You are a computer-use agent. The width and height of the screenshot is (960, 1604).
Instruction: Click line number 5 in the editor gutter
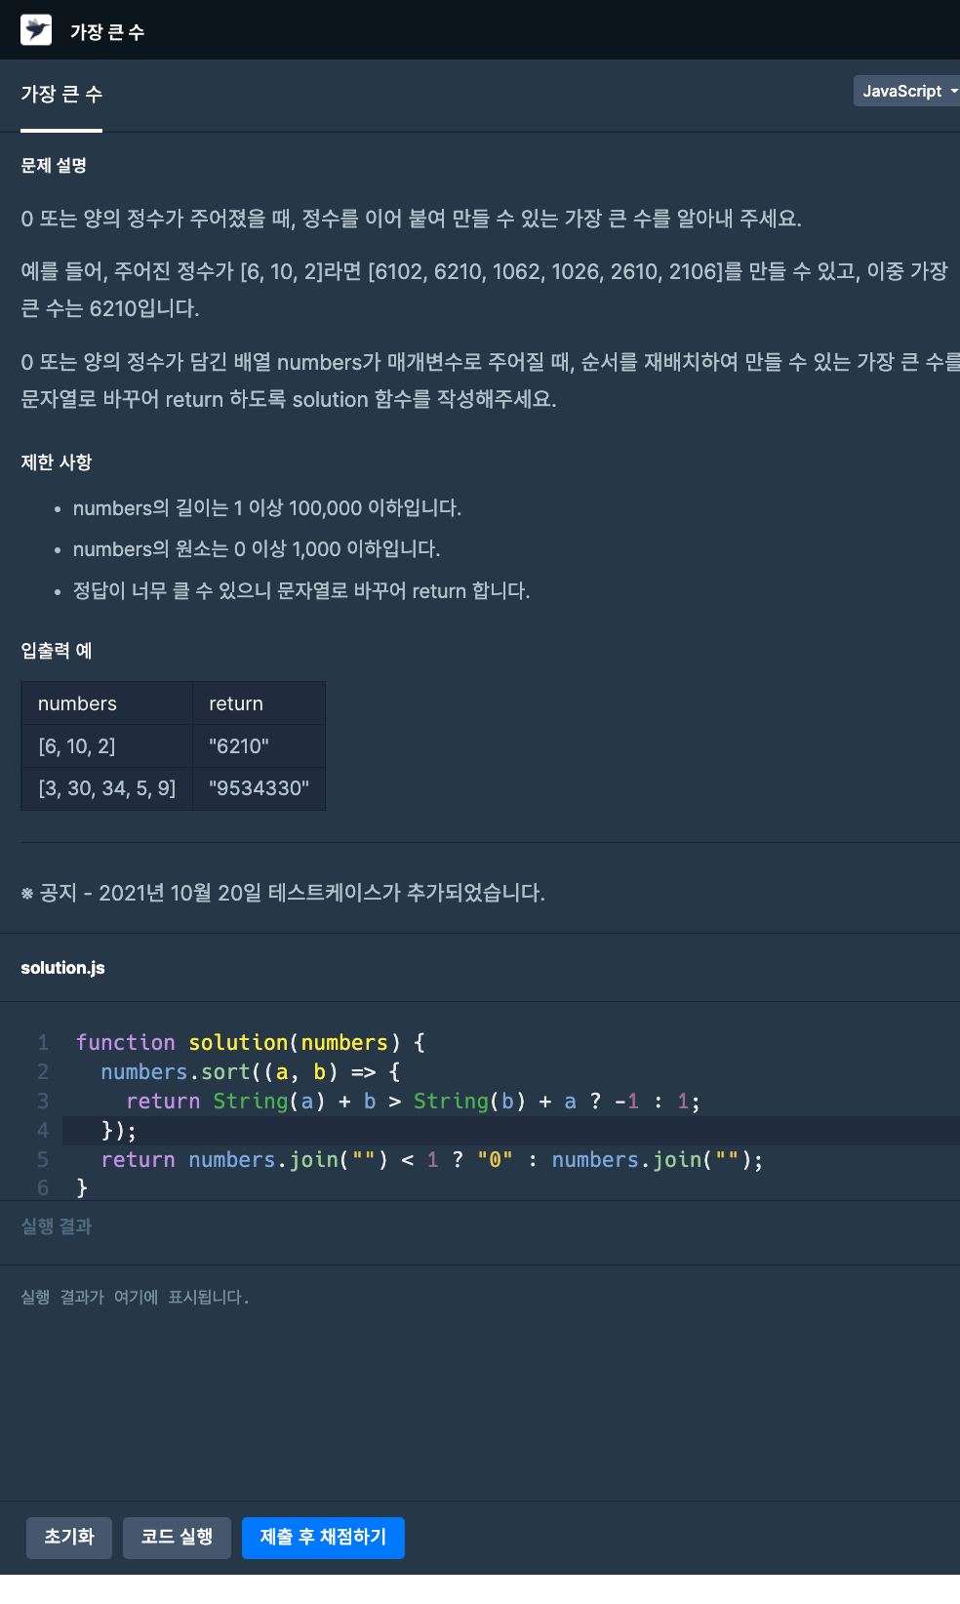pyautogui.click(x=43, y=1160)
